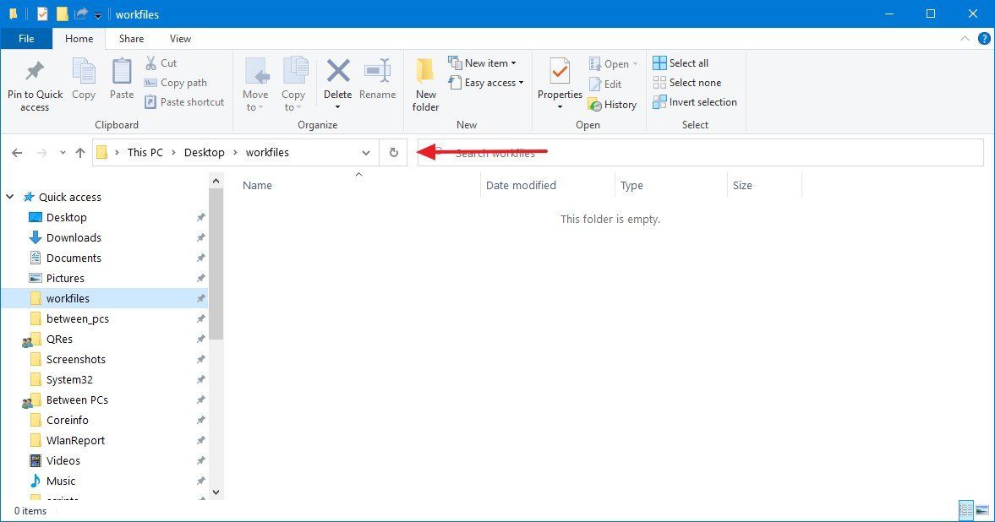Unpin Downloads from Quick access
This screenshot has width=995, height=522.
click(200, 237)
